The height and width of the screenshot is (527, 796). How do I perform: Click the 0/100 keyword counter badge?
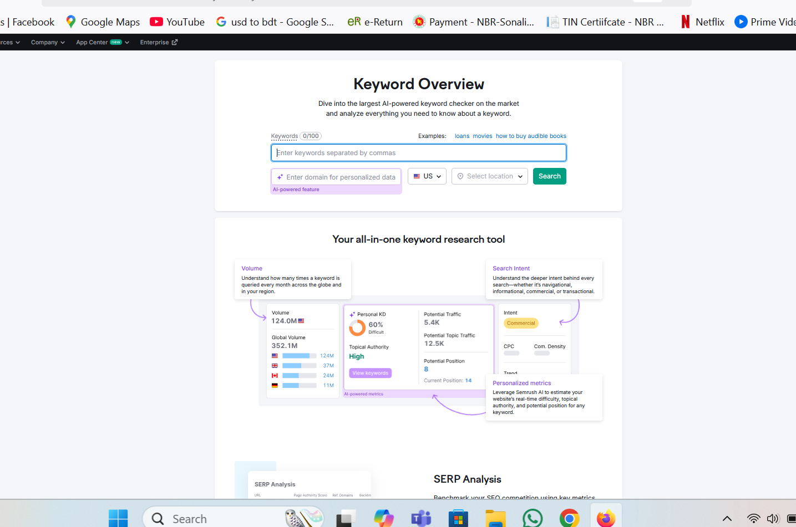(x=311, y=136)
